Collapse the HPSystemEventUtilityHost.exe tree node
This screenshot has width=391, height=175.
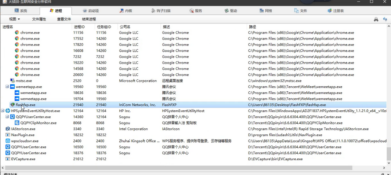tap(3, 111)
